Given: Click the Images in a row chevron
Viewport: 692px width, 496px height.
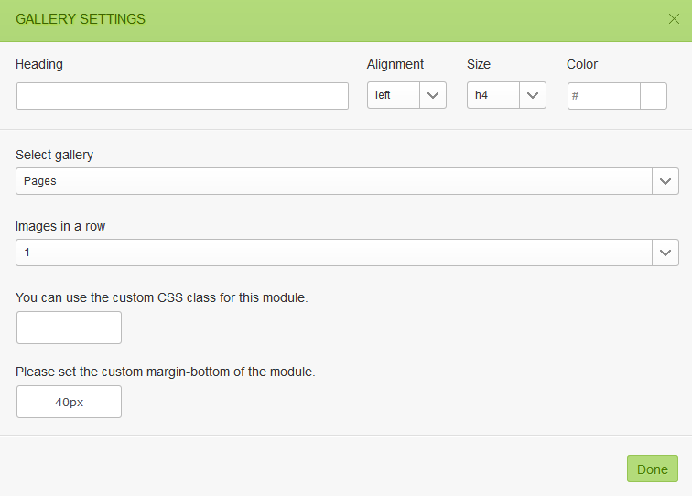Looking at the screenshot, I should [665, 253].
